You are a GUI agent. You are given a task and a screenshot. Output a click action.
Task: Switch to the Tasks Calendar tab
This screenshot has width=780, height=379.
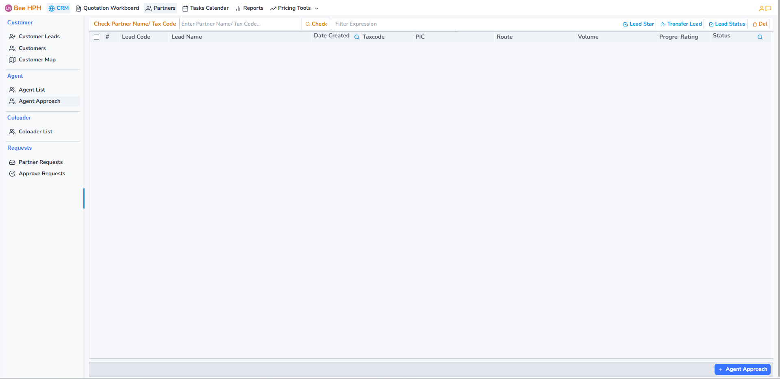tap(206, 8)
